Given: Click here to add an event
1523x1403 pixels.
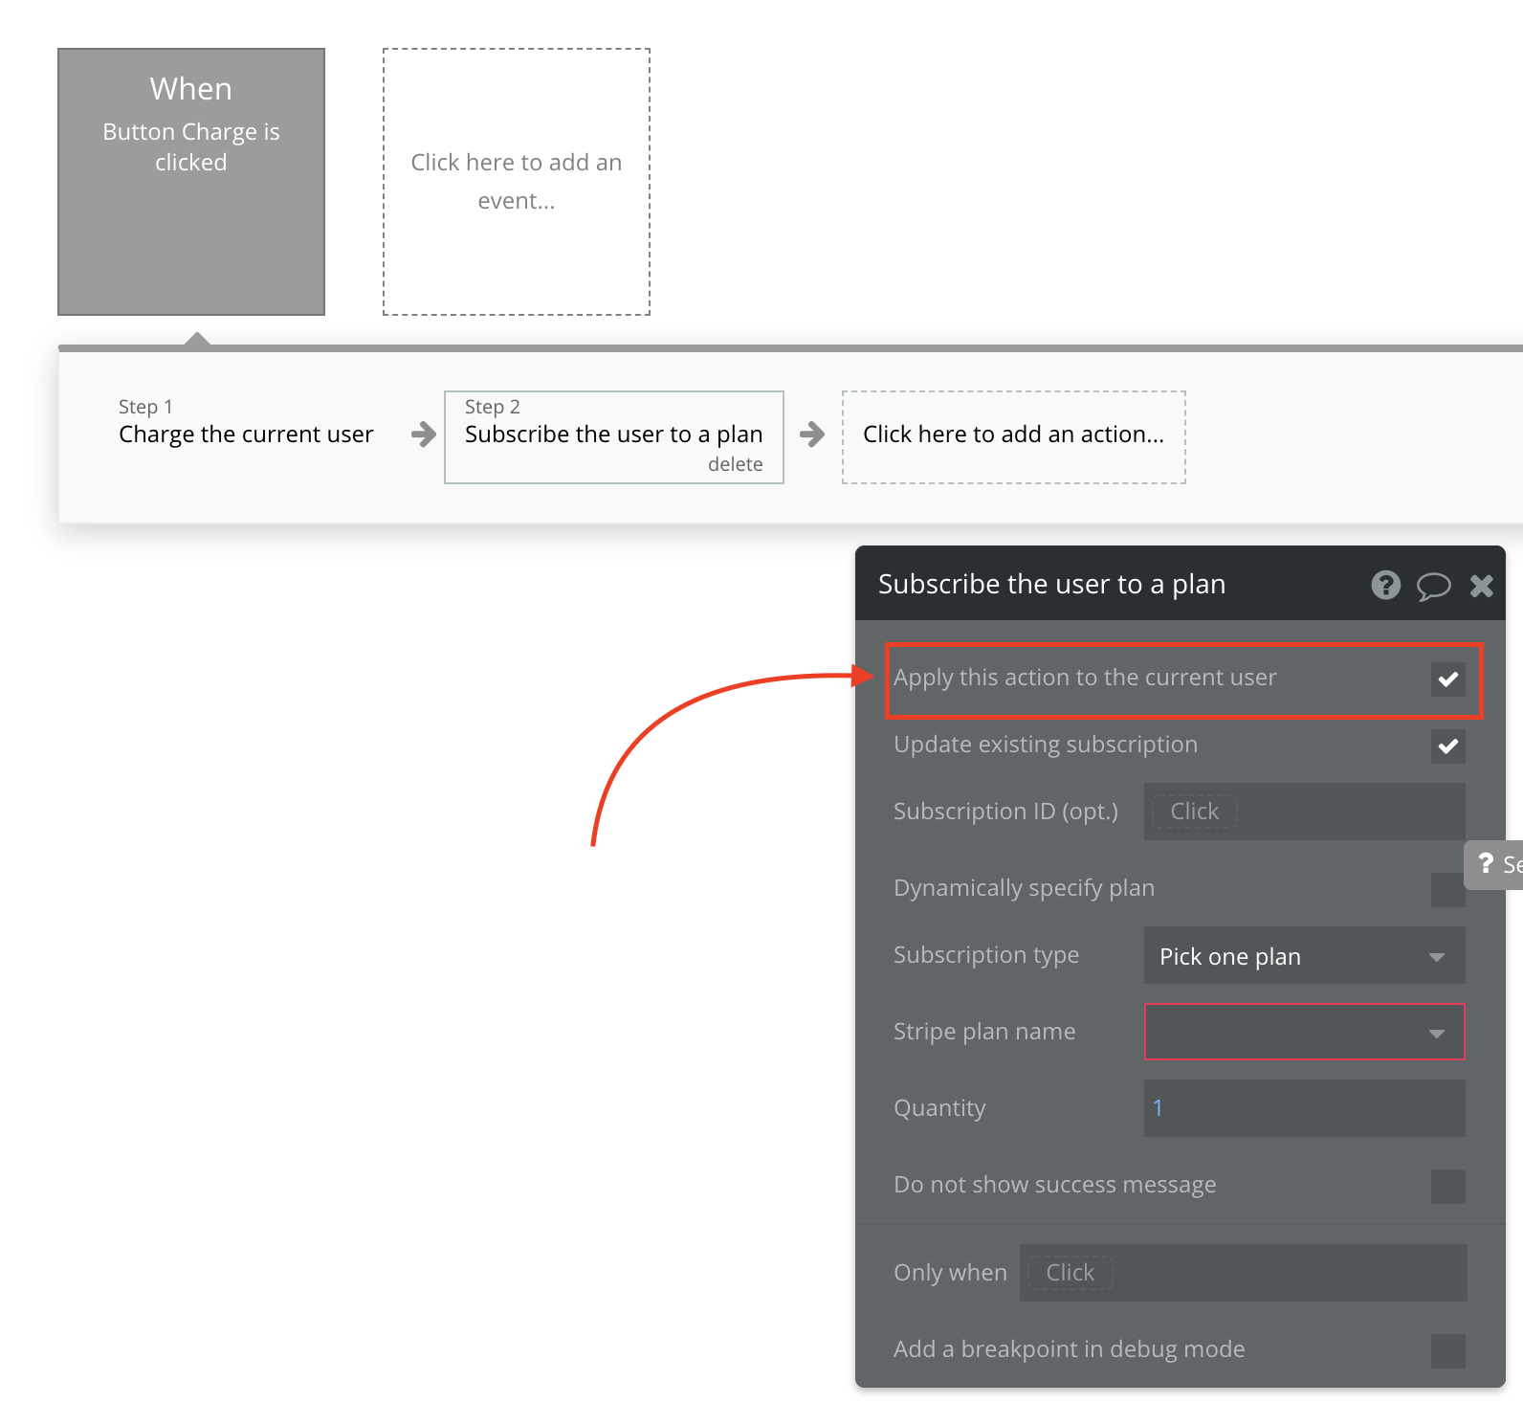Looking at the screenshot, I should point(517,182).
